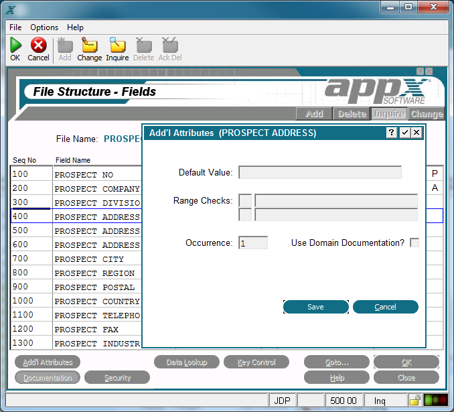Click the Key Control button
Viewport: 454px width, 412px height.
point(256,362)
